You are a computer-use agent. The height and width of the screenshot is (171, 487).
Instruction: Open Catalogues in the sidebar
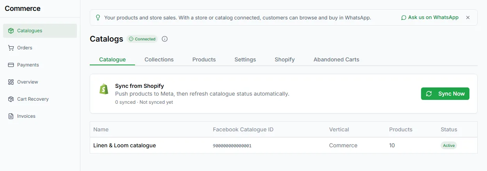click(40, 31)
